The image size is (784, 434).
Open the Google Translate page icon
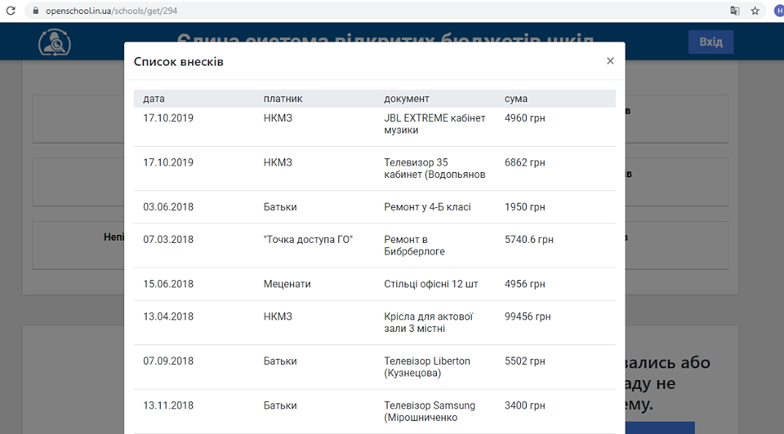coord(735,11)
